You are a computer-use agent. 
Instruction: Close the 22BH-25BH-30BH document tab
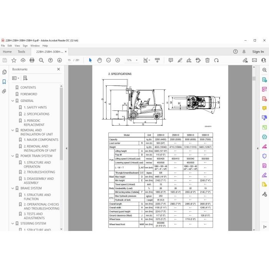66,51
